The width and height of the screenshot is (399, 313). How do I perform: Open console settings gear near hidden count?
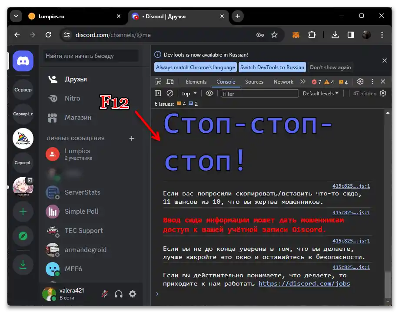tap(383, 94)
